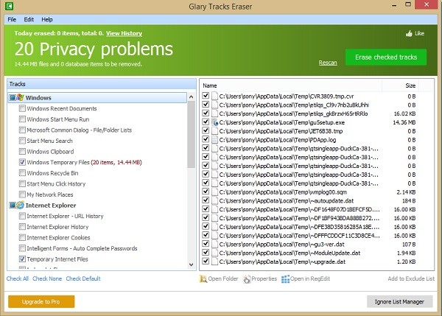Enable Windows Recent Documents checkbox
The height and width of the screenshot is (316, 442).
tap(22, 108)
